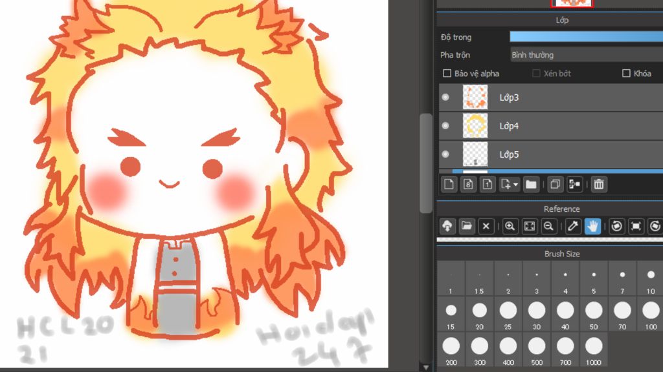Enable the Bảo vệ alpha checkbox
This screenshot has width=663, height=372.
447,74
